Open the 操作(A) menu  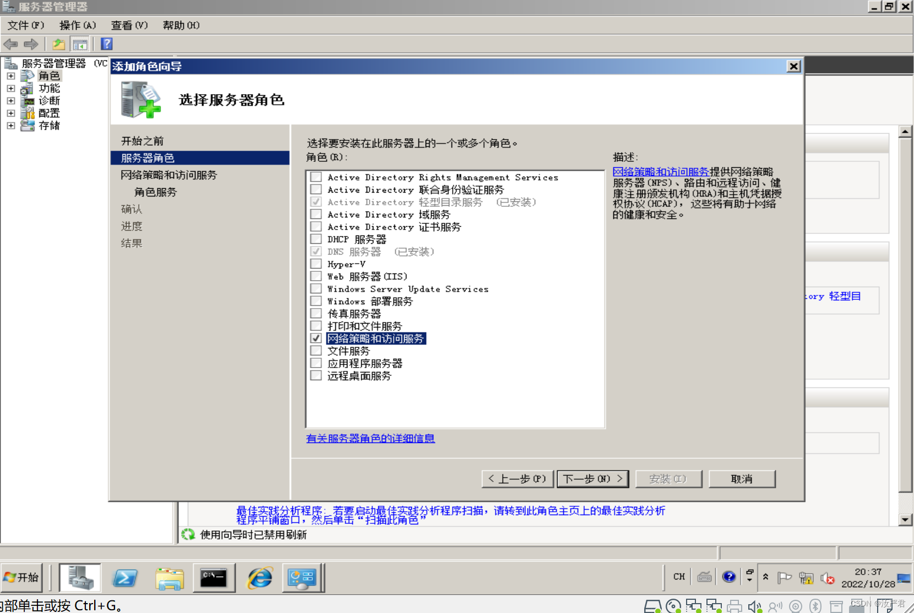(78, 25)
